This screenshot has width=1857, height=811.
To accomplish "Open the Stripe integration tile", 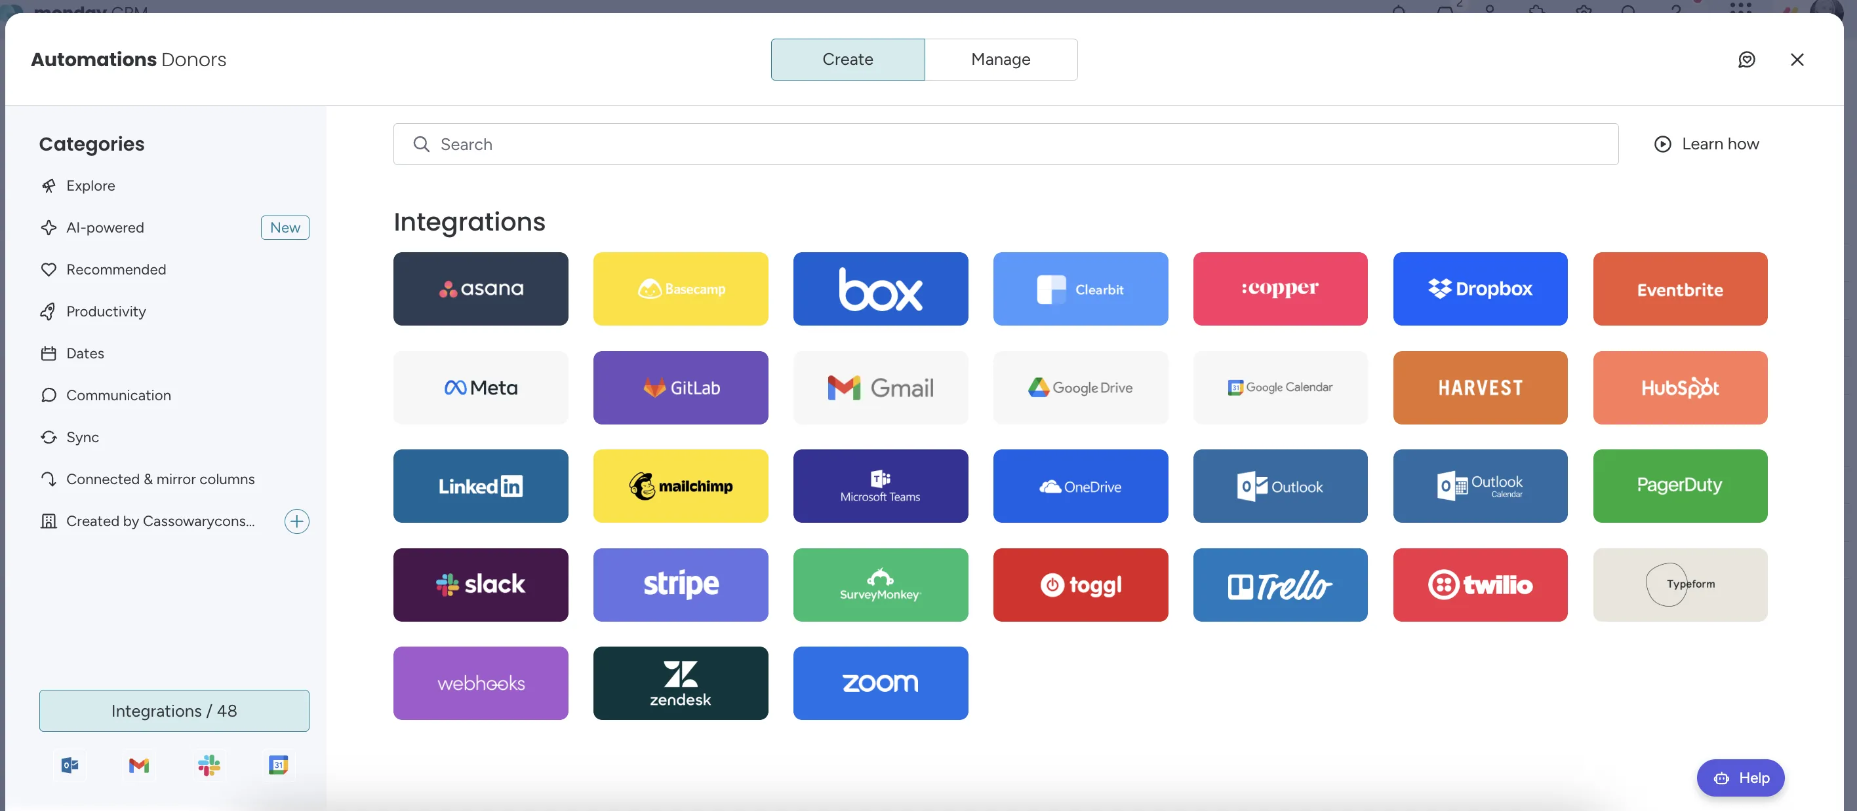I will [681, 585].
